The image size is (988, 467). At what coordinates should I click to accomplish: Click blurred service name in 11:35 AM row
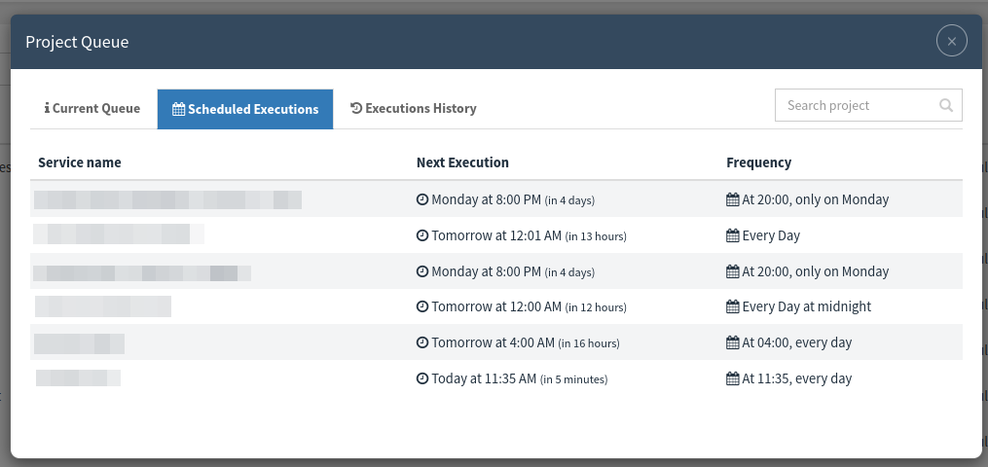(78, 378)
